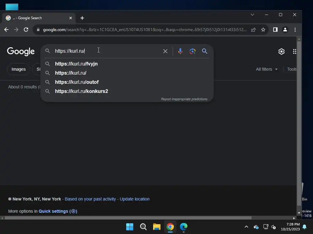Share this page via address bar icon
Image resolution: width=313 pixels, height=234 pixels.
(x=253, y=30)
